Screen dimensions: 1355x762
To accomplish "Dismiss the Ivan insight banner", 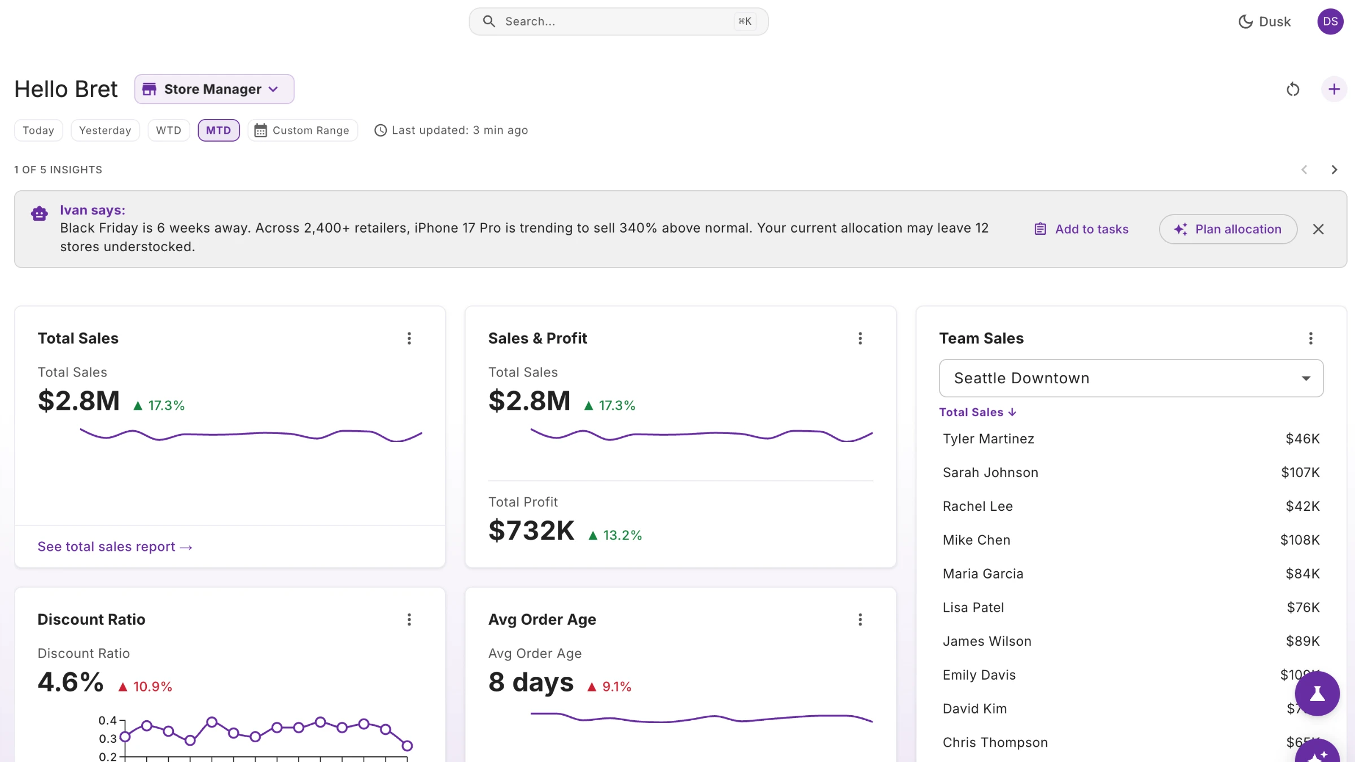I will tap(1318, 229).
